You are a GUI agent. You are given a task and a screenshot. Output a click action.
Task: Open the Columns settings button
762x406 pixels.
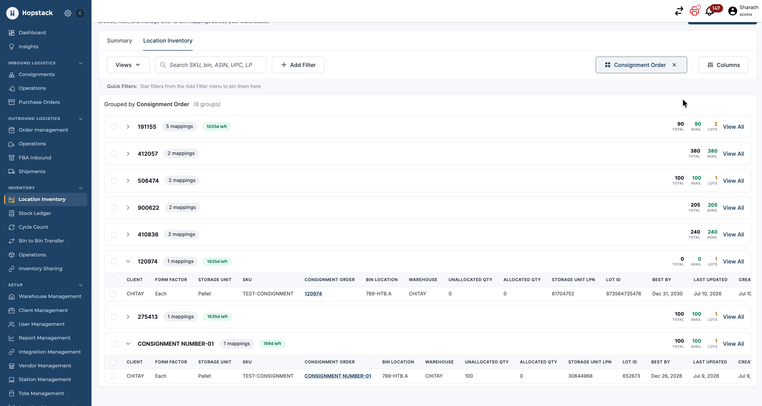[x=723, y=65]
